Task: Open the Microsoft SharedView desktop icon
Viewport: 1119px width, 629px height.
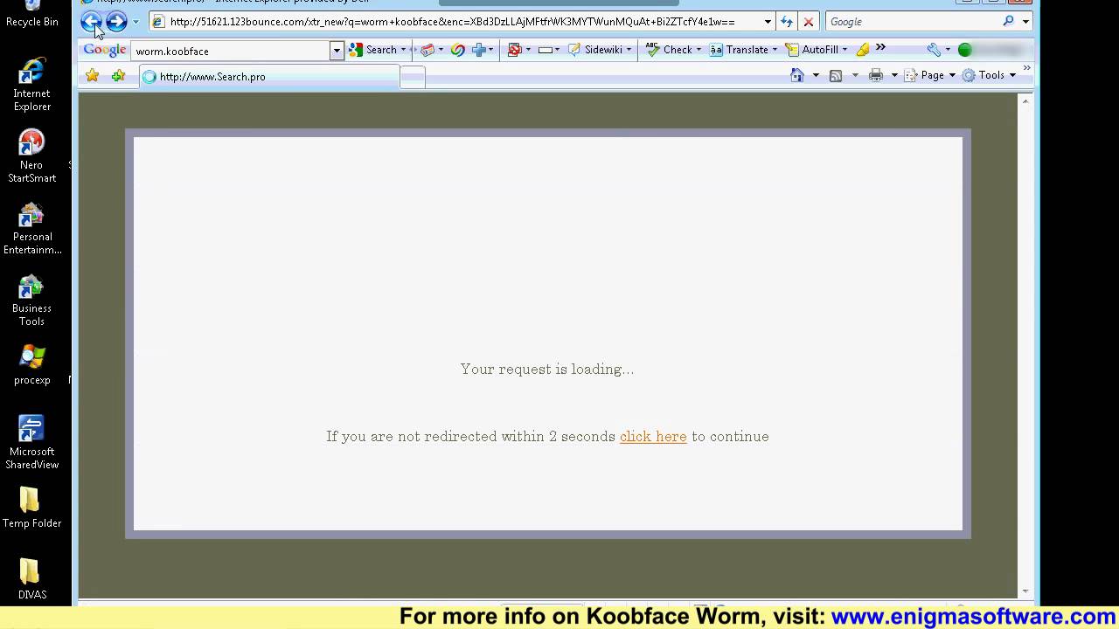Action: (x=31, y=443)
